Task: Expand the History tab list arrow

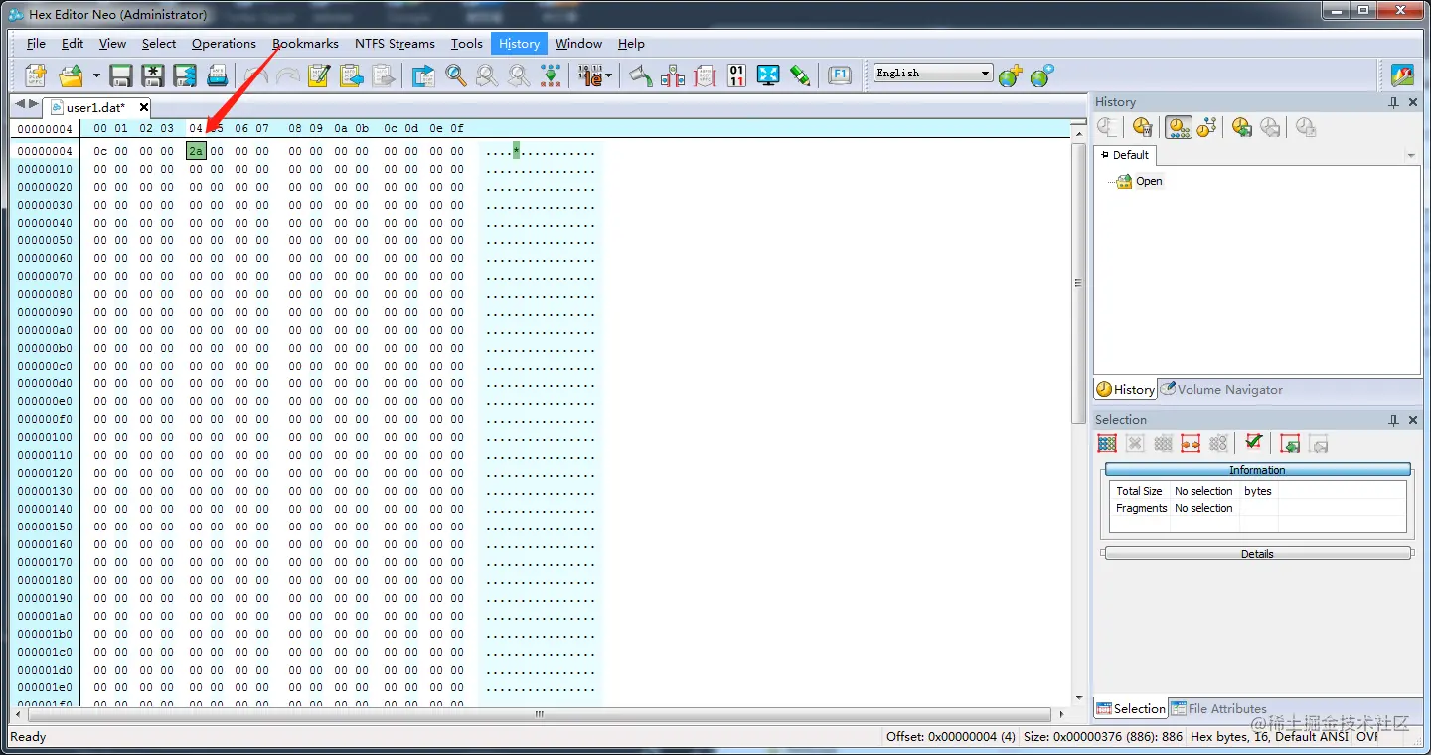Action: click(x=1411, y=156)
